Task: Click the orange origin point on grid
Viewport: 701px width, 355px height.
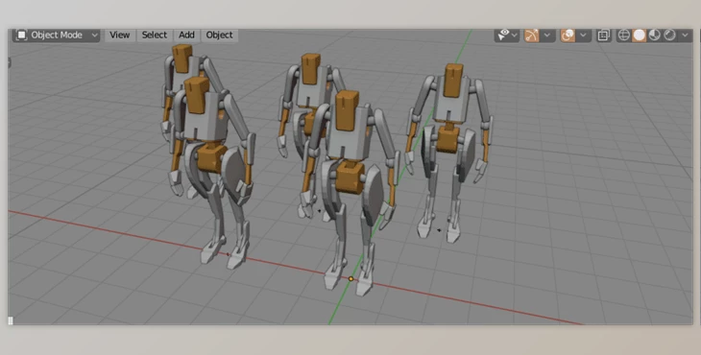Action: pos(350,278)
